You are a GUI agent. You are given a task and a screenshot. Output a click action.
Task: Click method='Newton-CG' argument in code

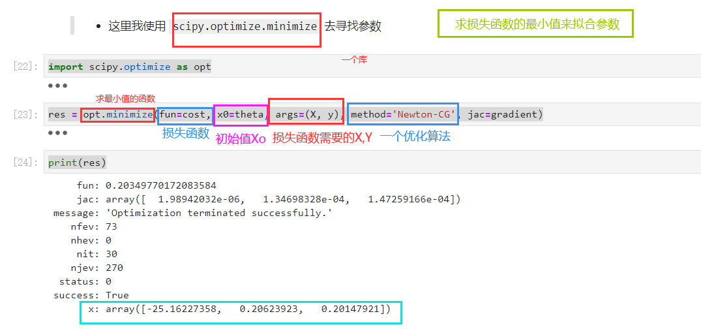(x=404, y=115)
